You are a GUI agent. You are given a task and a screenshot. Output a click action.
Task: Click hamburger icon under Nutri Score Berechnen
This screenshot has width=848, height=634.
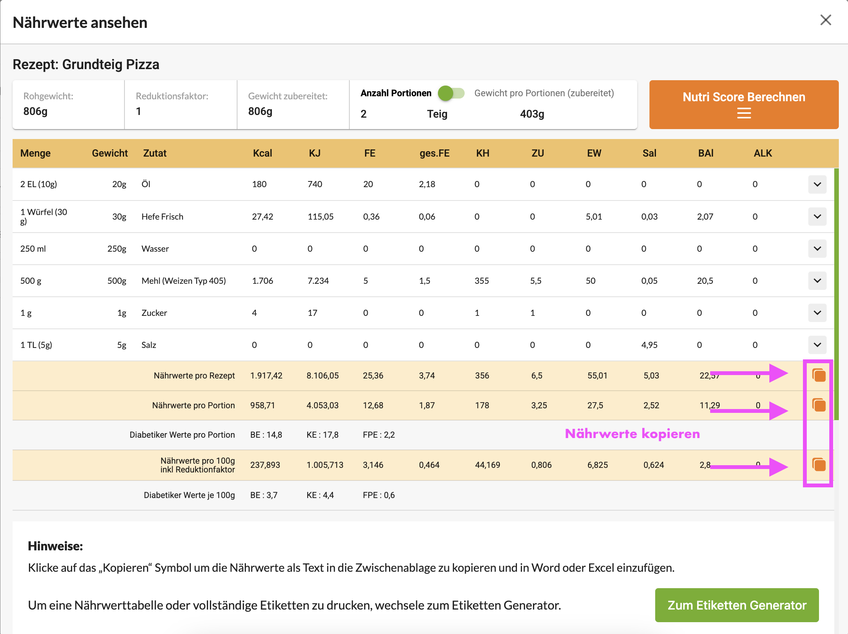point(744,113)
